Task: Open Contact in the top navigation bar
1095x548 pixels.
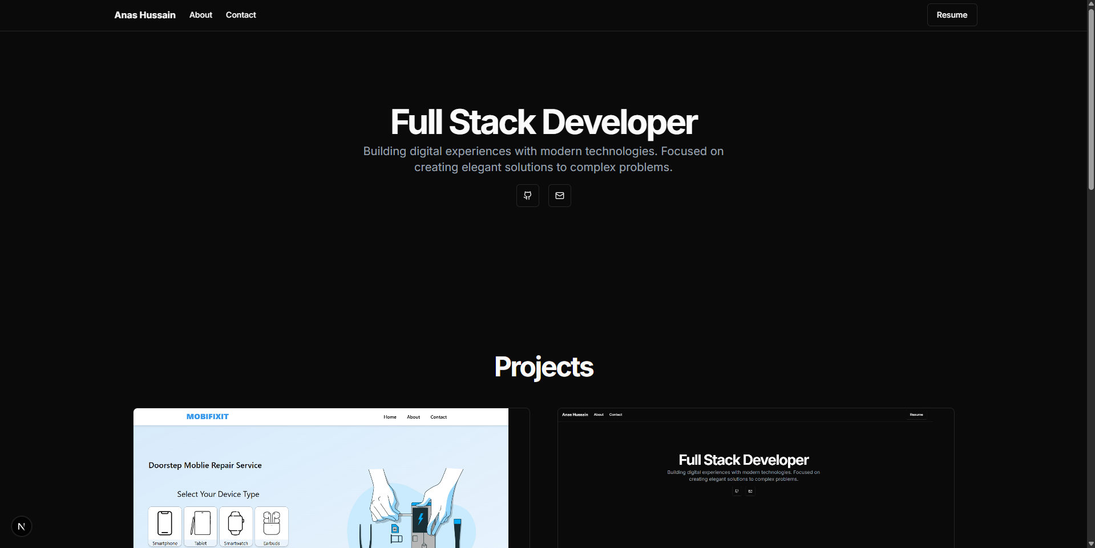Action: click(241, 15)
